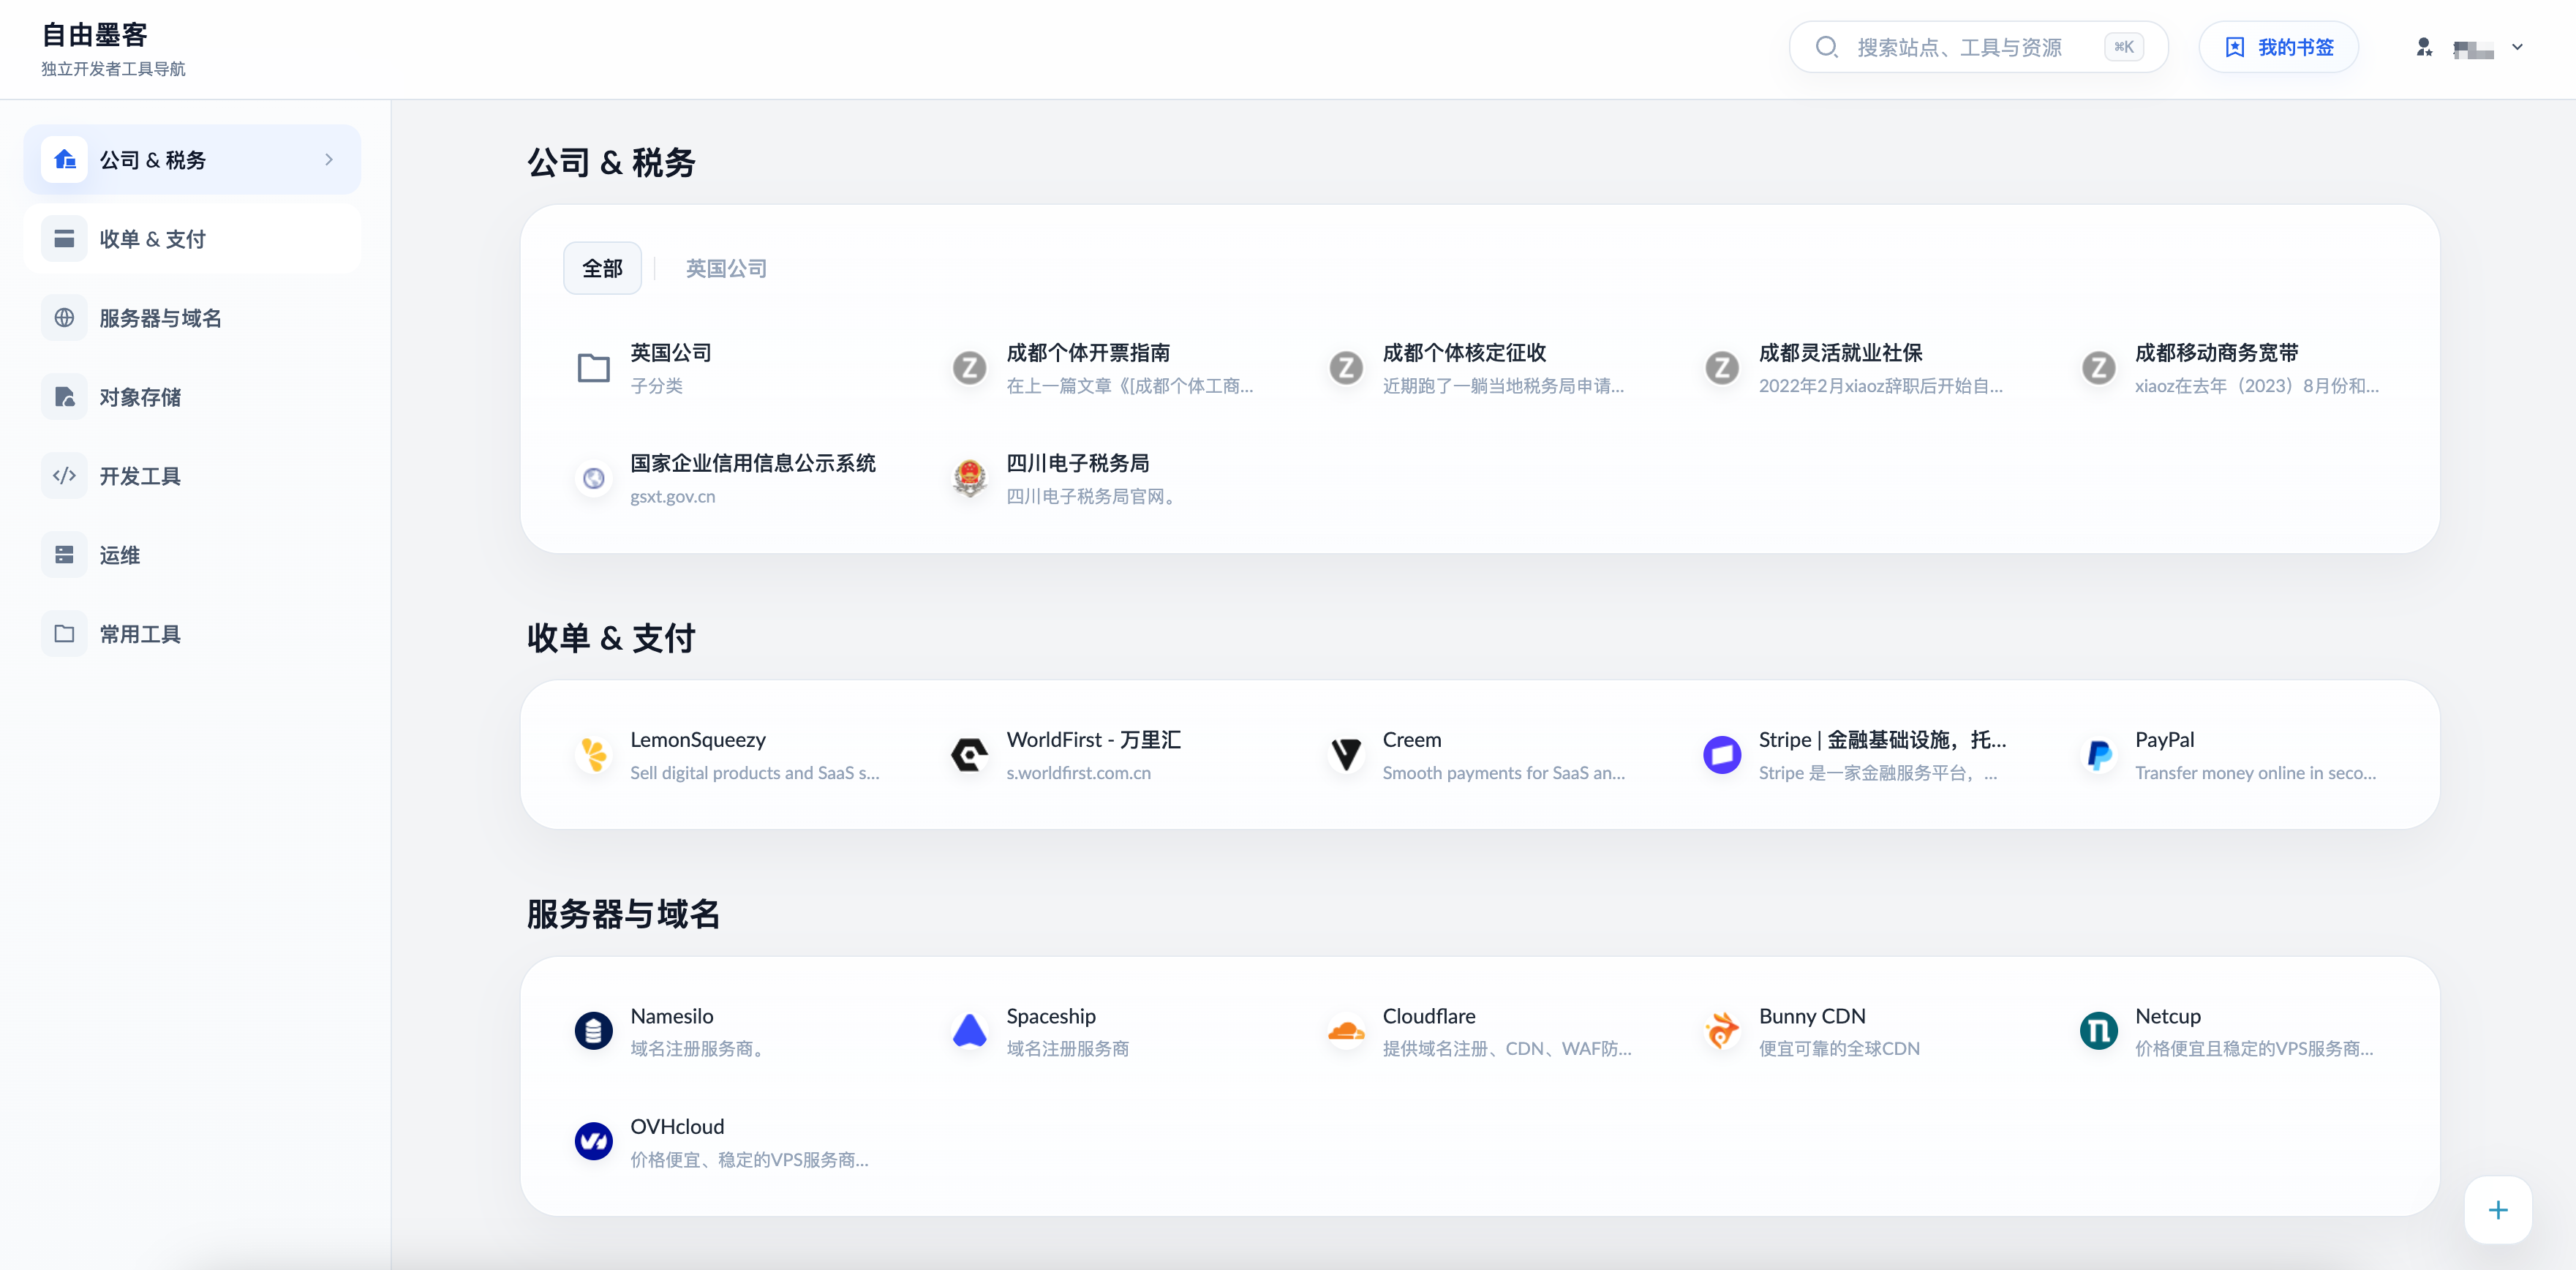Click the WorldFirst - 万里汇 title
Screen dimensions: 2576x1270
click(x=1094, y=740)
